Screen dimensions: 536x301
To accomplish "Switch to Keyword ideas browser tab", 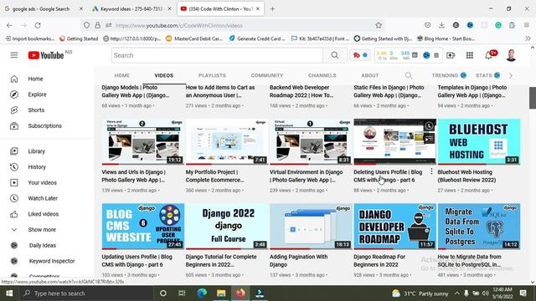I will click(x=131, y=9).
